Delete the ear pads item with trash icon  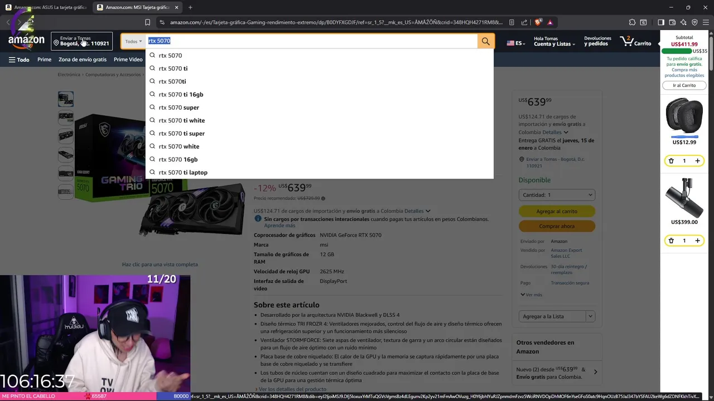point(671,161)
